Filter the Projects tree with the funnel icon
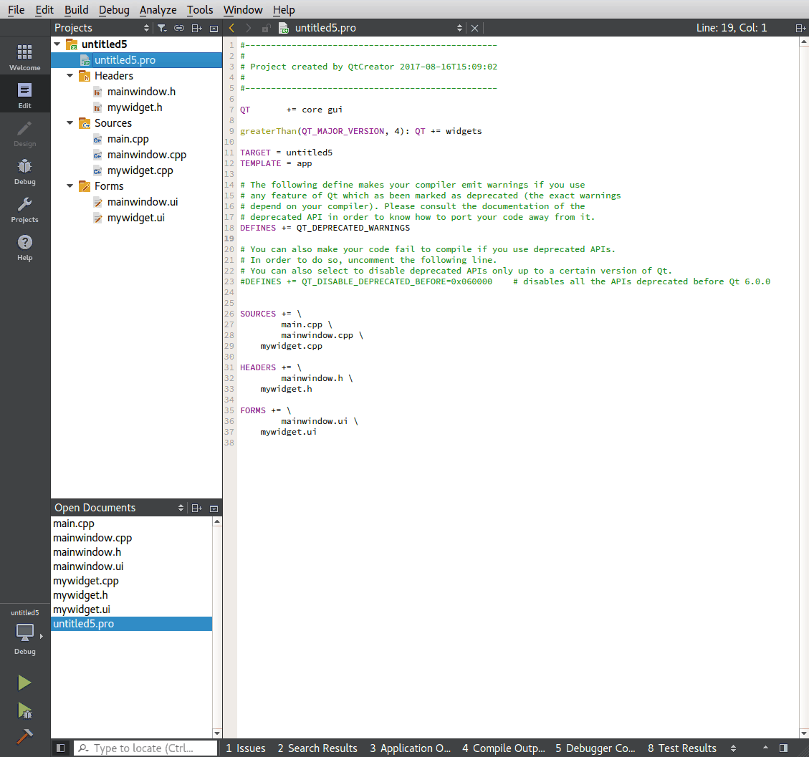This screenshot has height=757, width=809. (162, 27)
